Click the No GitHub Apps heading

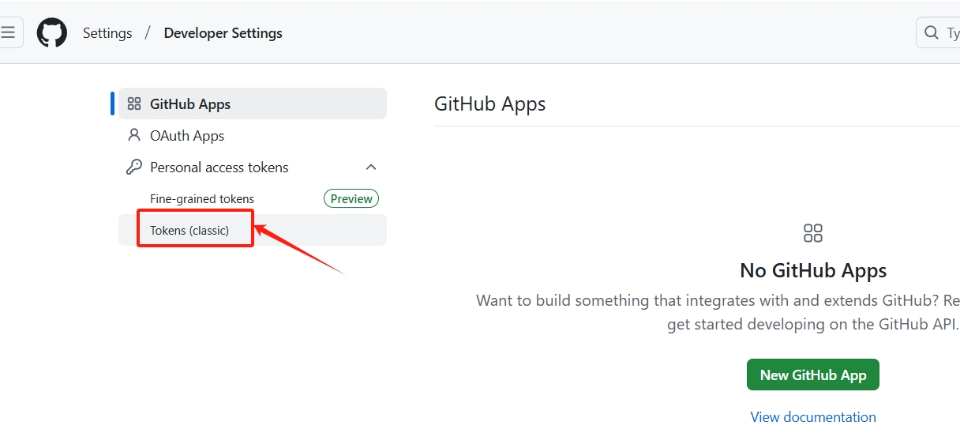click(813, 270)
